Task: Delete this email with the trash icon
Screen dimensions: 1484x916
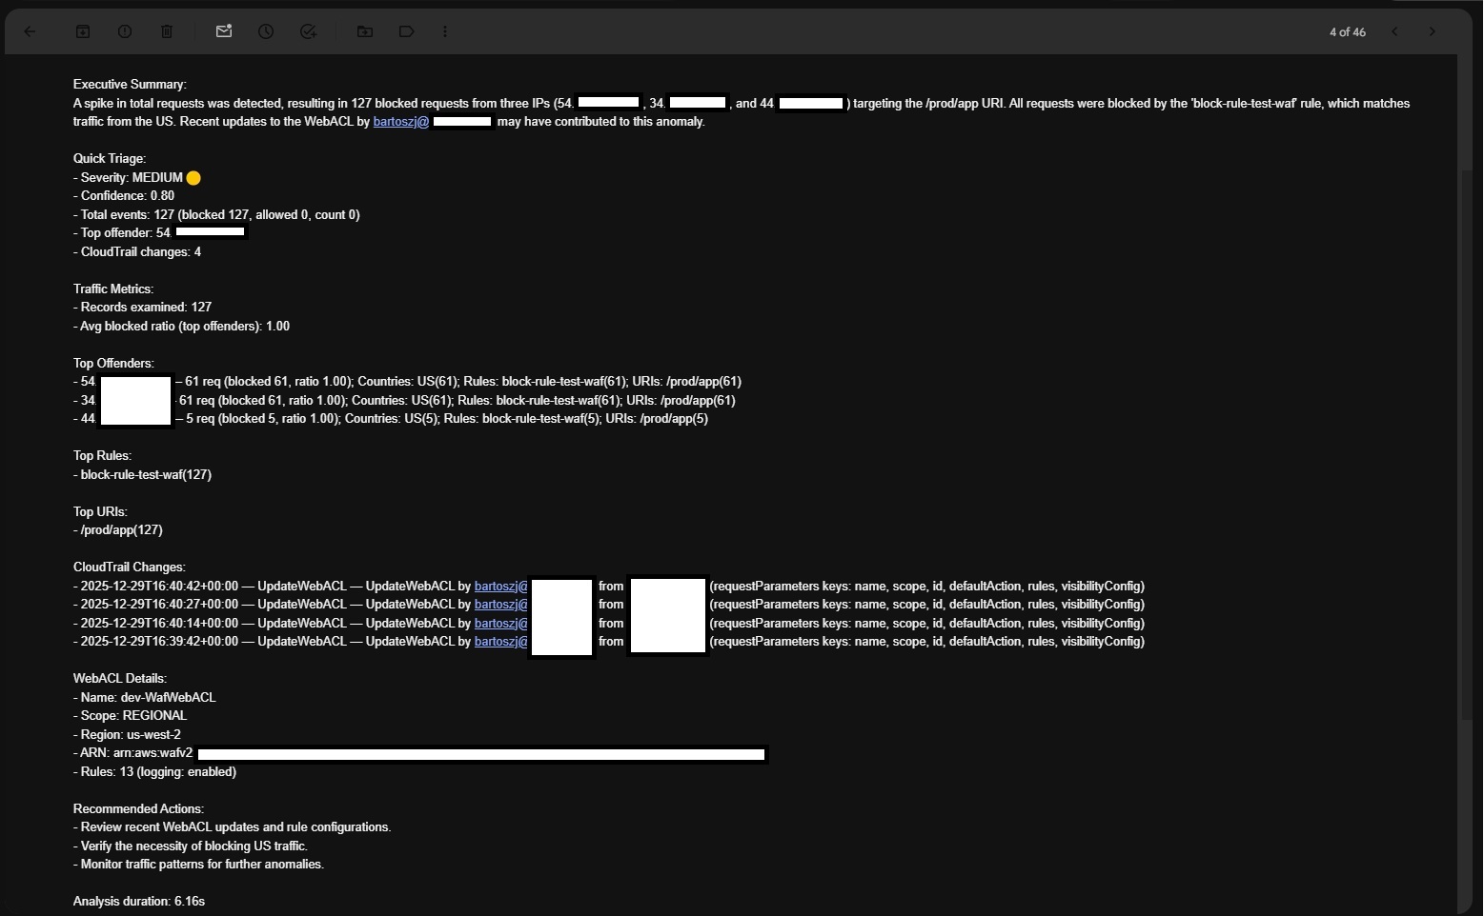Action: coord(167,31)
